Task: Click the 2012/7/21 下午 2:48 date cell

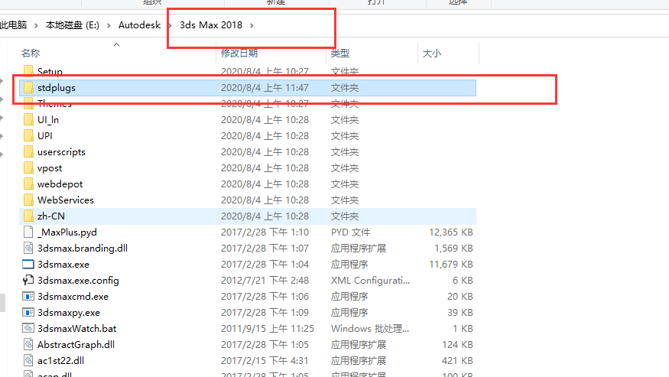Action: [265, 281]
